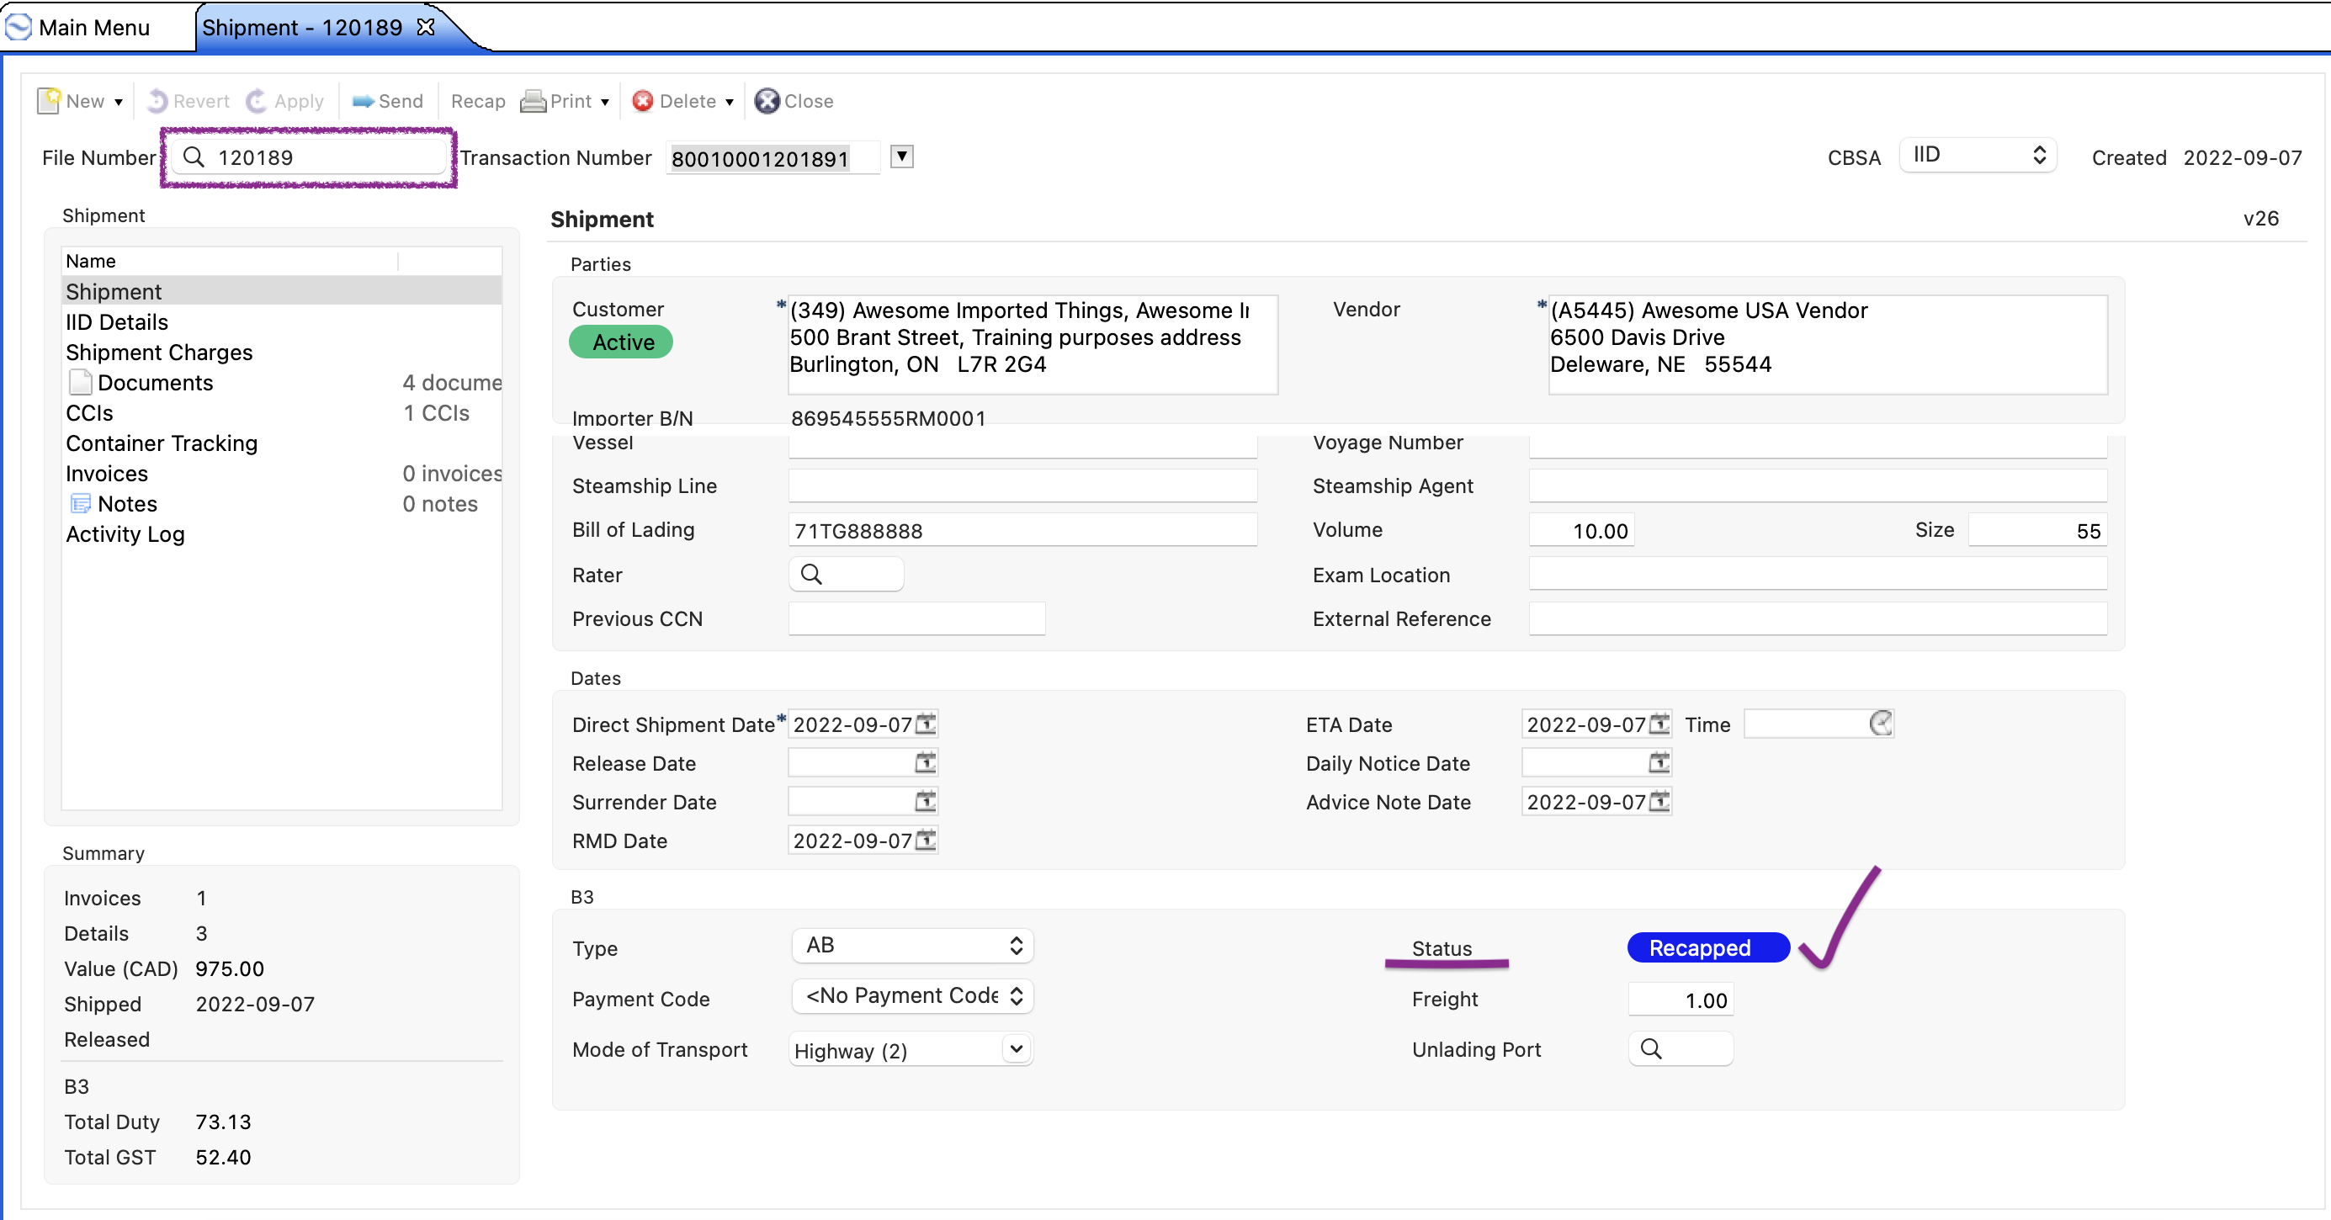Viewport: 2331px width, 1220px height.
Task: Close the Shipment - 120189 tab
Action: pyautogui.click(x=425, y=27)
